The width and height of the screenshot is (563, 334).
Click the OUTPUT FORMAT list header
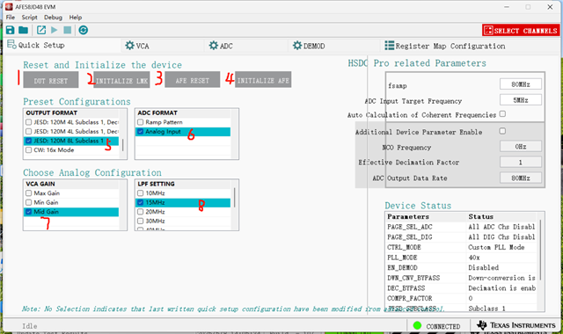click(71, 113)
